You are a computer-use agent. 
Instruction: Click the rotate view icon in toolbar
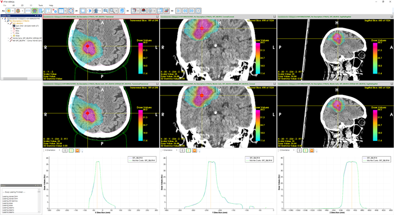click(x=71, y=11)
